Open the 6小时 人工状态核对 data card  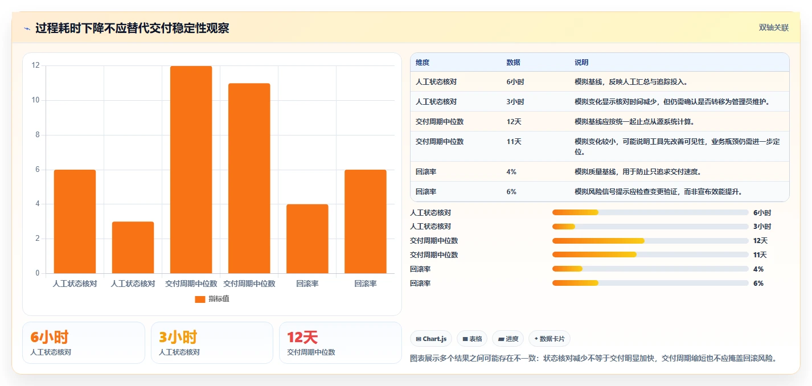[x=84, y=343]
